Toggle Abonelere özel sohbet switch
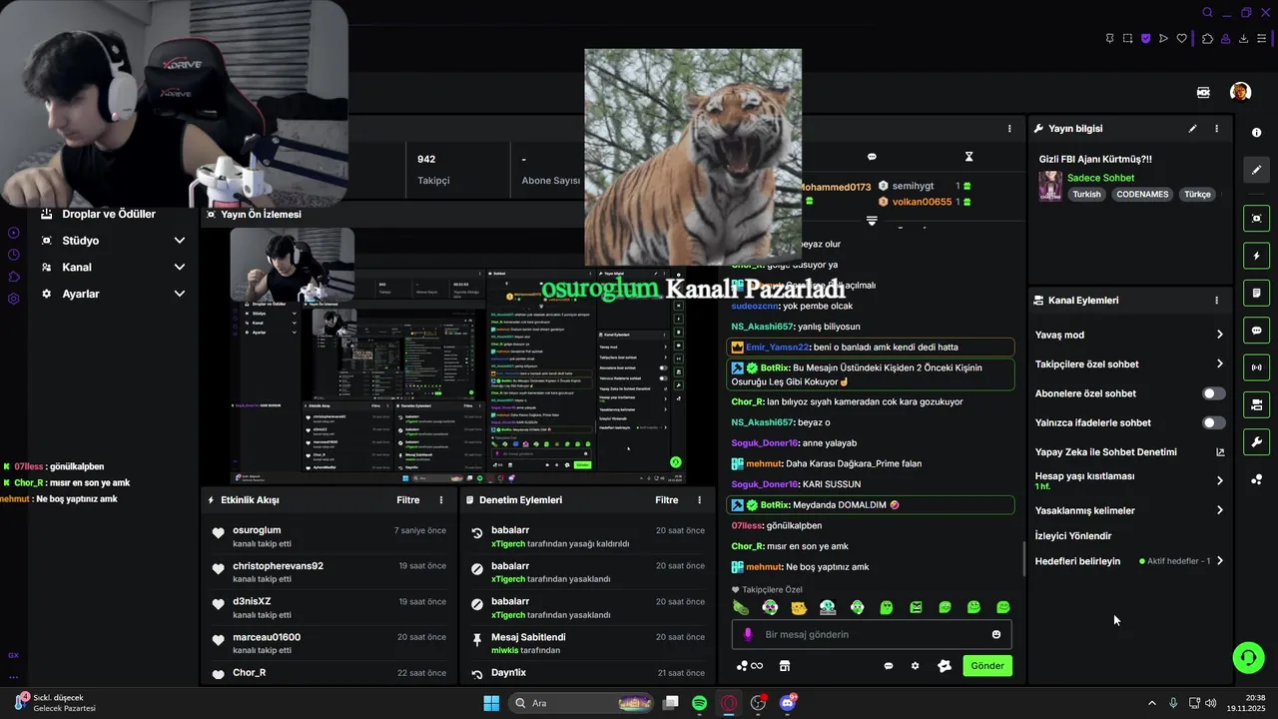The image size is (1278, 719). click(x=1214, y=393)
